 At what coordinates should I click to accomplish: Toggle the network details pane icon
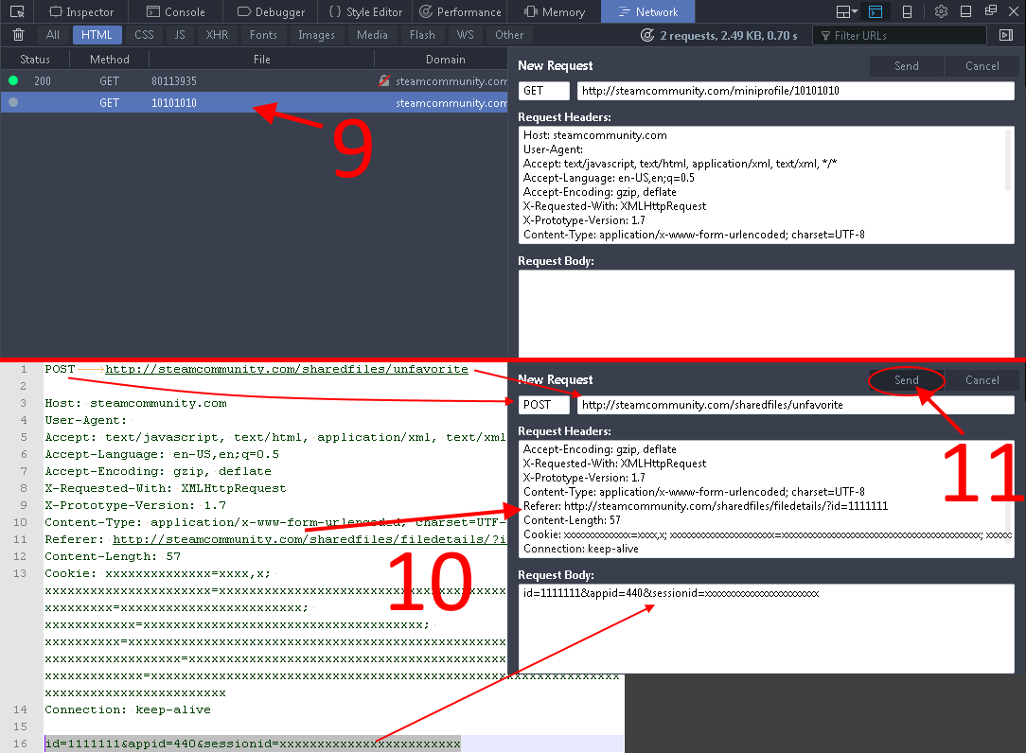(x=1006, y=35)
